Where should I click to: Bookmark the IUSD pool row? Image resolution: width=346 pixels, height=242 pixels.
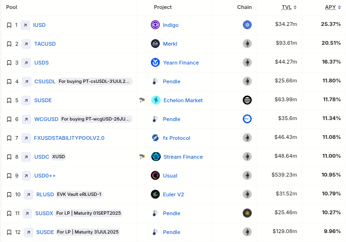(9, 25)
